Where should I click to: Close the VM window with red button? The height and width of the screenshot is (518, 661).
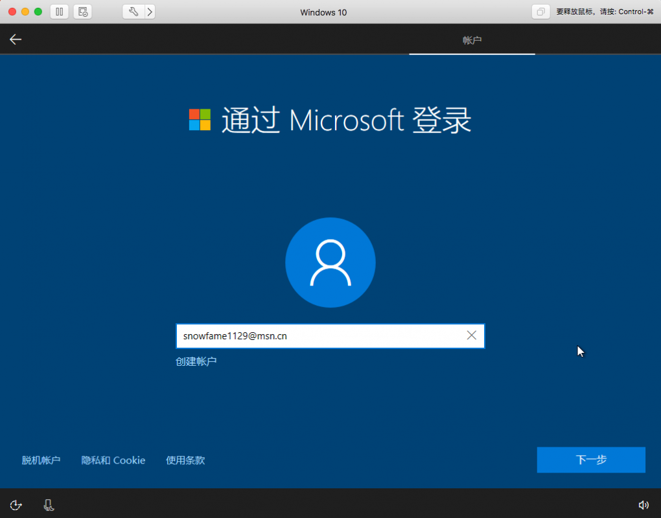(12, 12)
